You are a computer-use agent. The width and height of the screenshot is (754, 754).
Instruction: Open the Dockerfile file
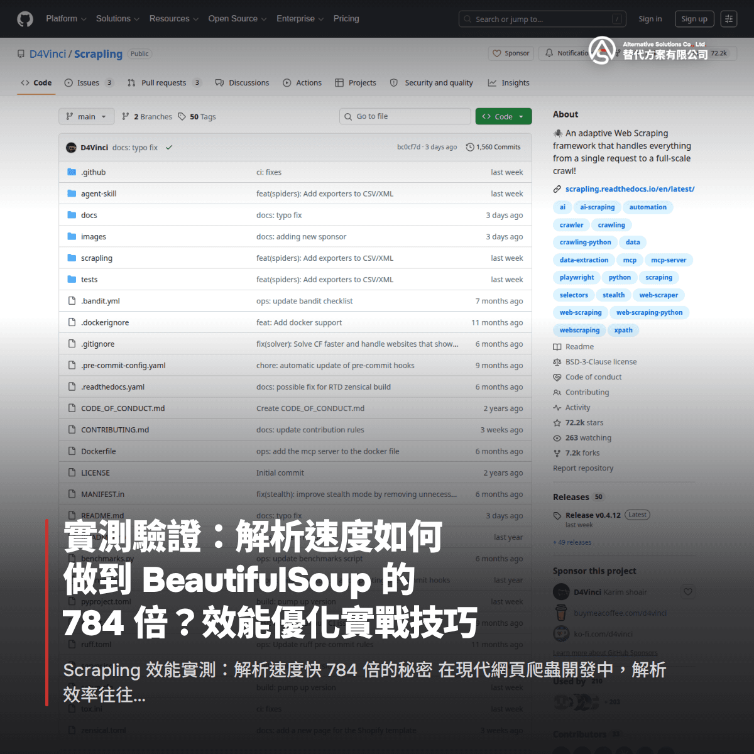point(99,451)
